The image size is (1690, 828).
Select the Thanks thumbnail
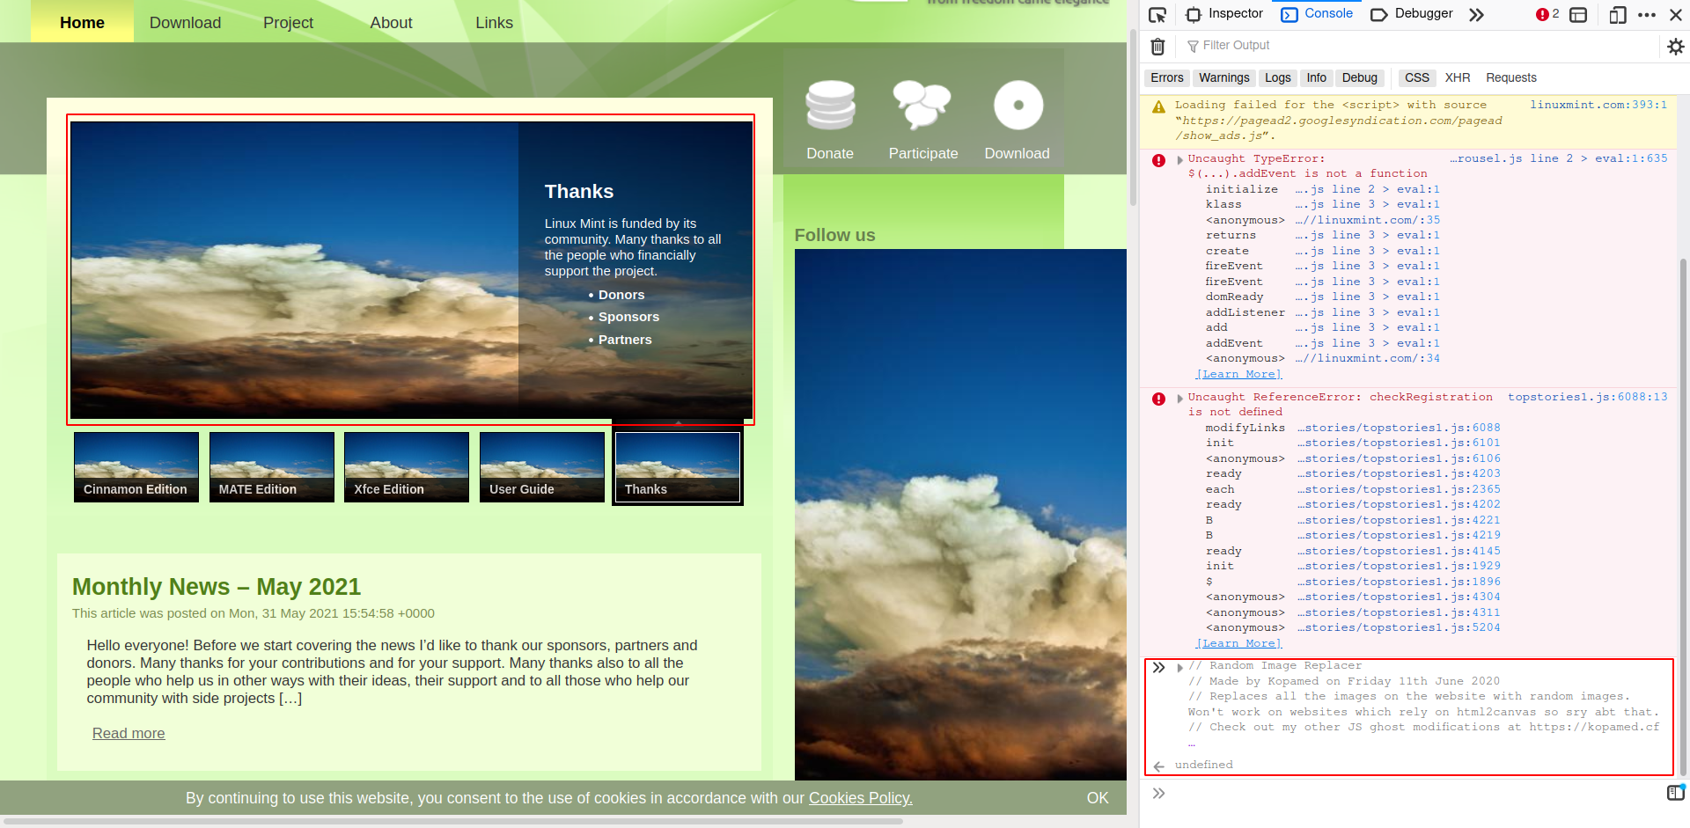pos(678,466)
